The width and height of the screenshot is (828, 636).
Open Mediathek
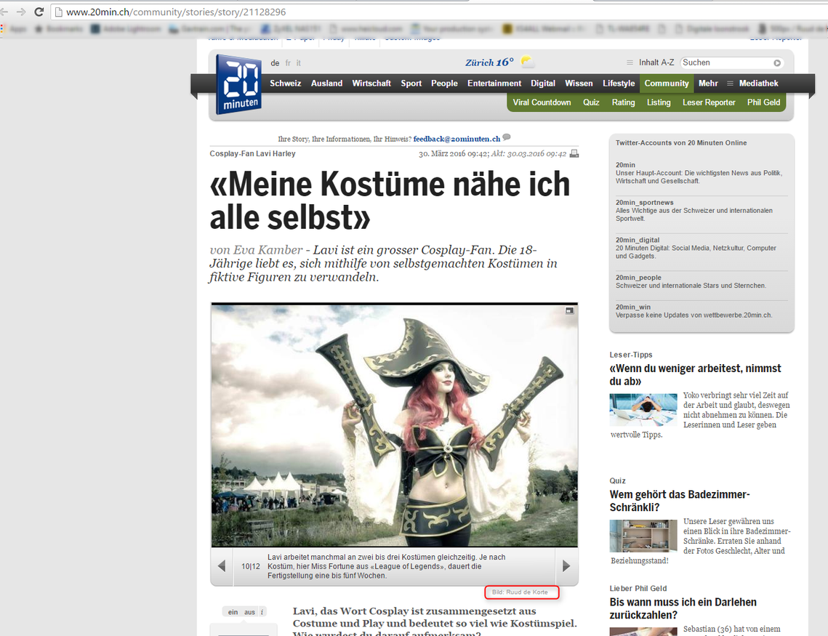[758, 84]
